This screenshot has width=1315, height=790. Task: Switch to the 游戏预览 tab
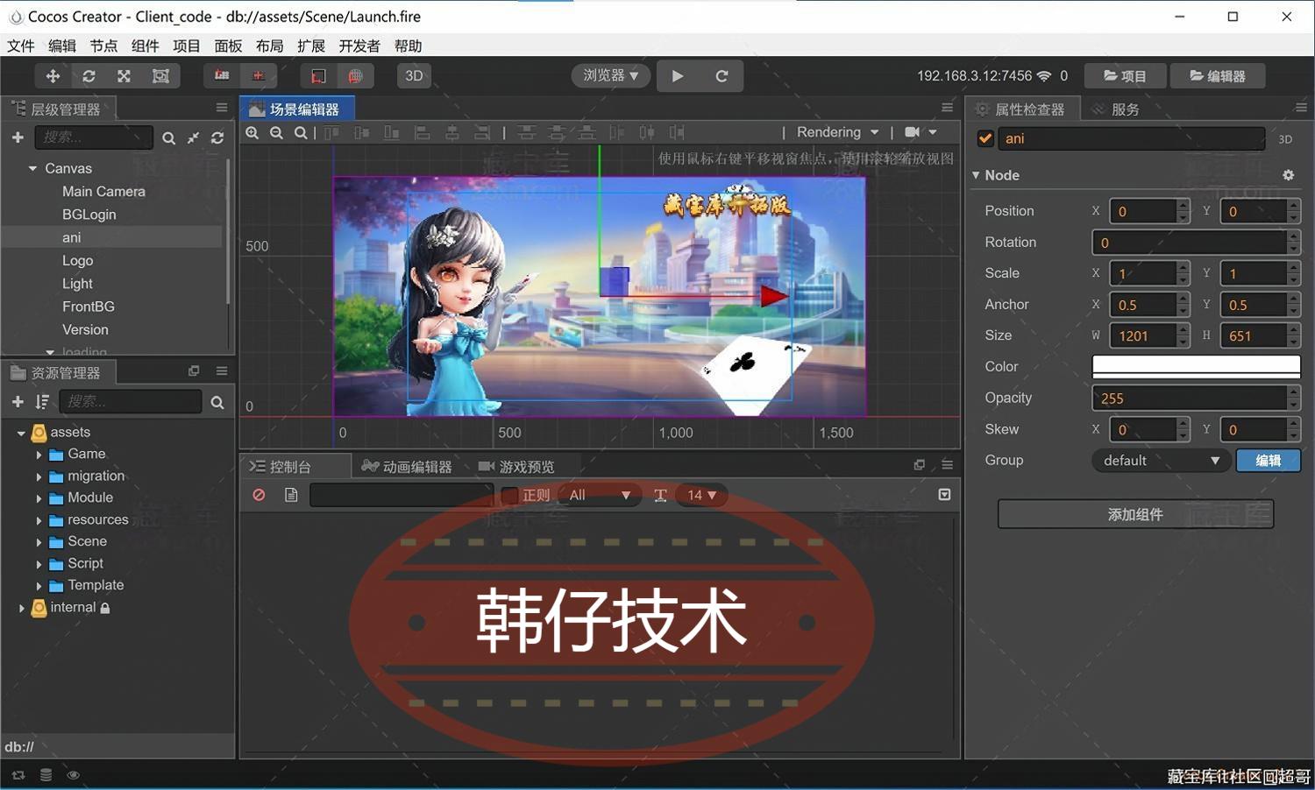pyautogui.click(x=516, y=466)
